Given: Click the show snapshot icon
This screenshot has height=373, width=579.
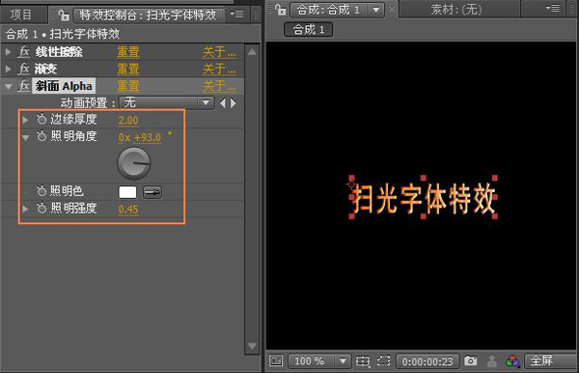Looking at the screenshot, I should [491, 361].
